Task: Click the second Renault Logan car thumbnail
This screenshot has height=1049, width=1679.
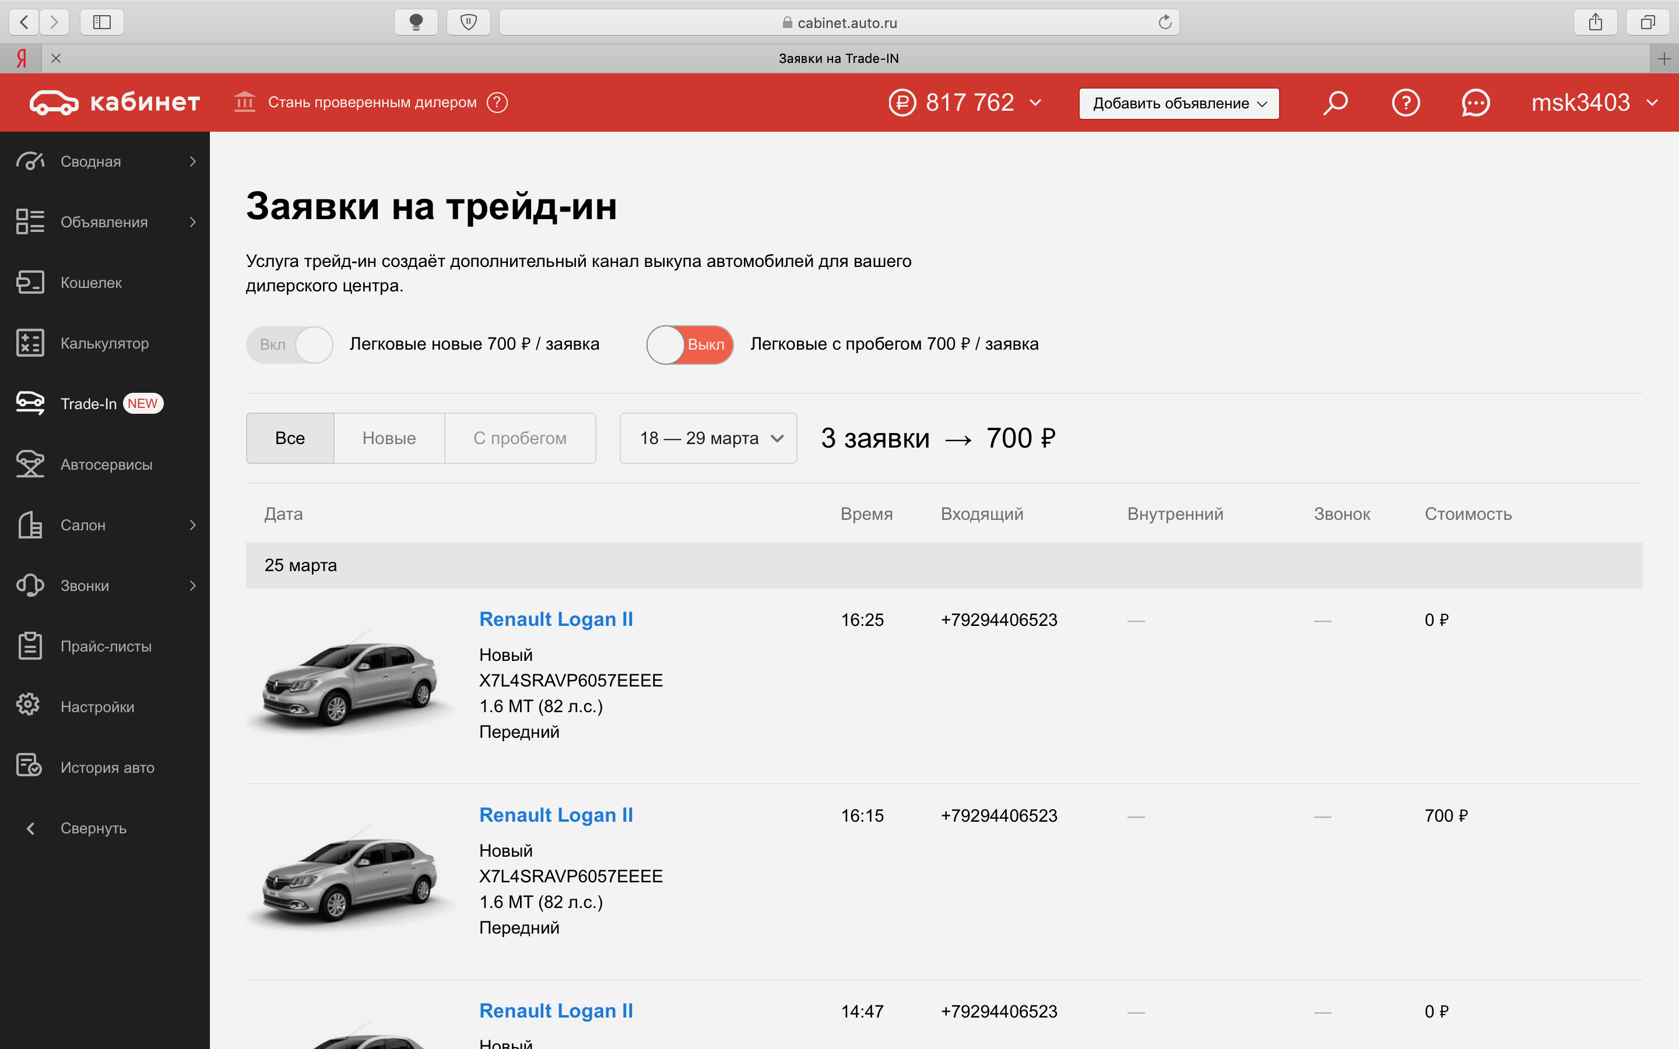Action: pyautogui.click(x=351, y=881)
